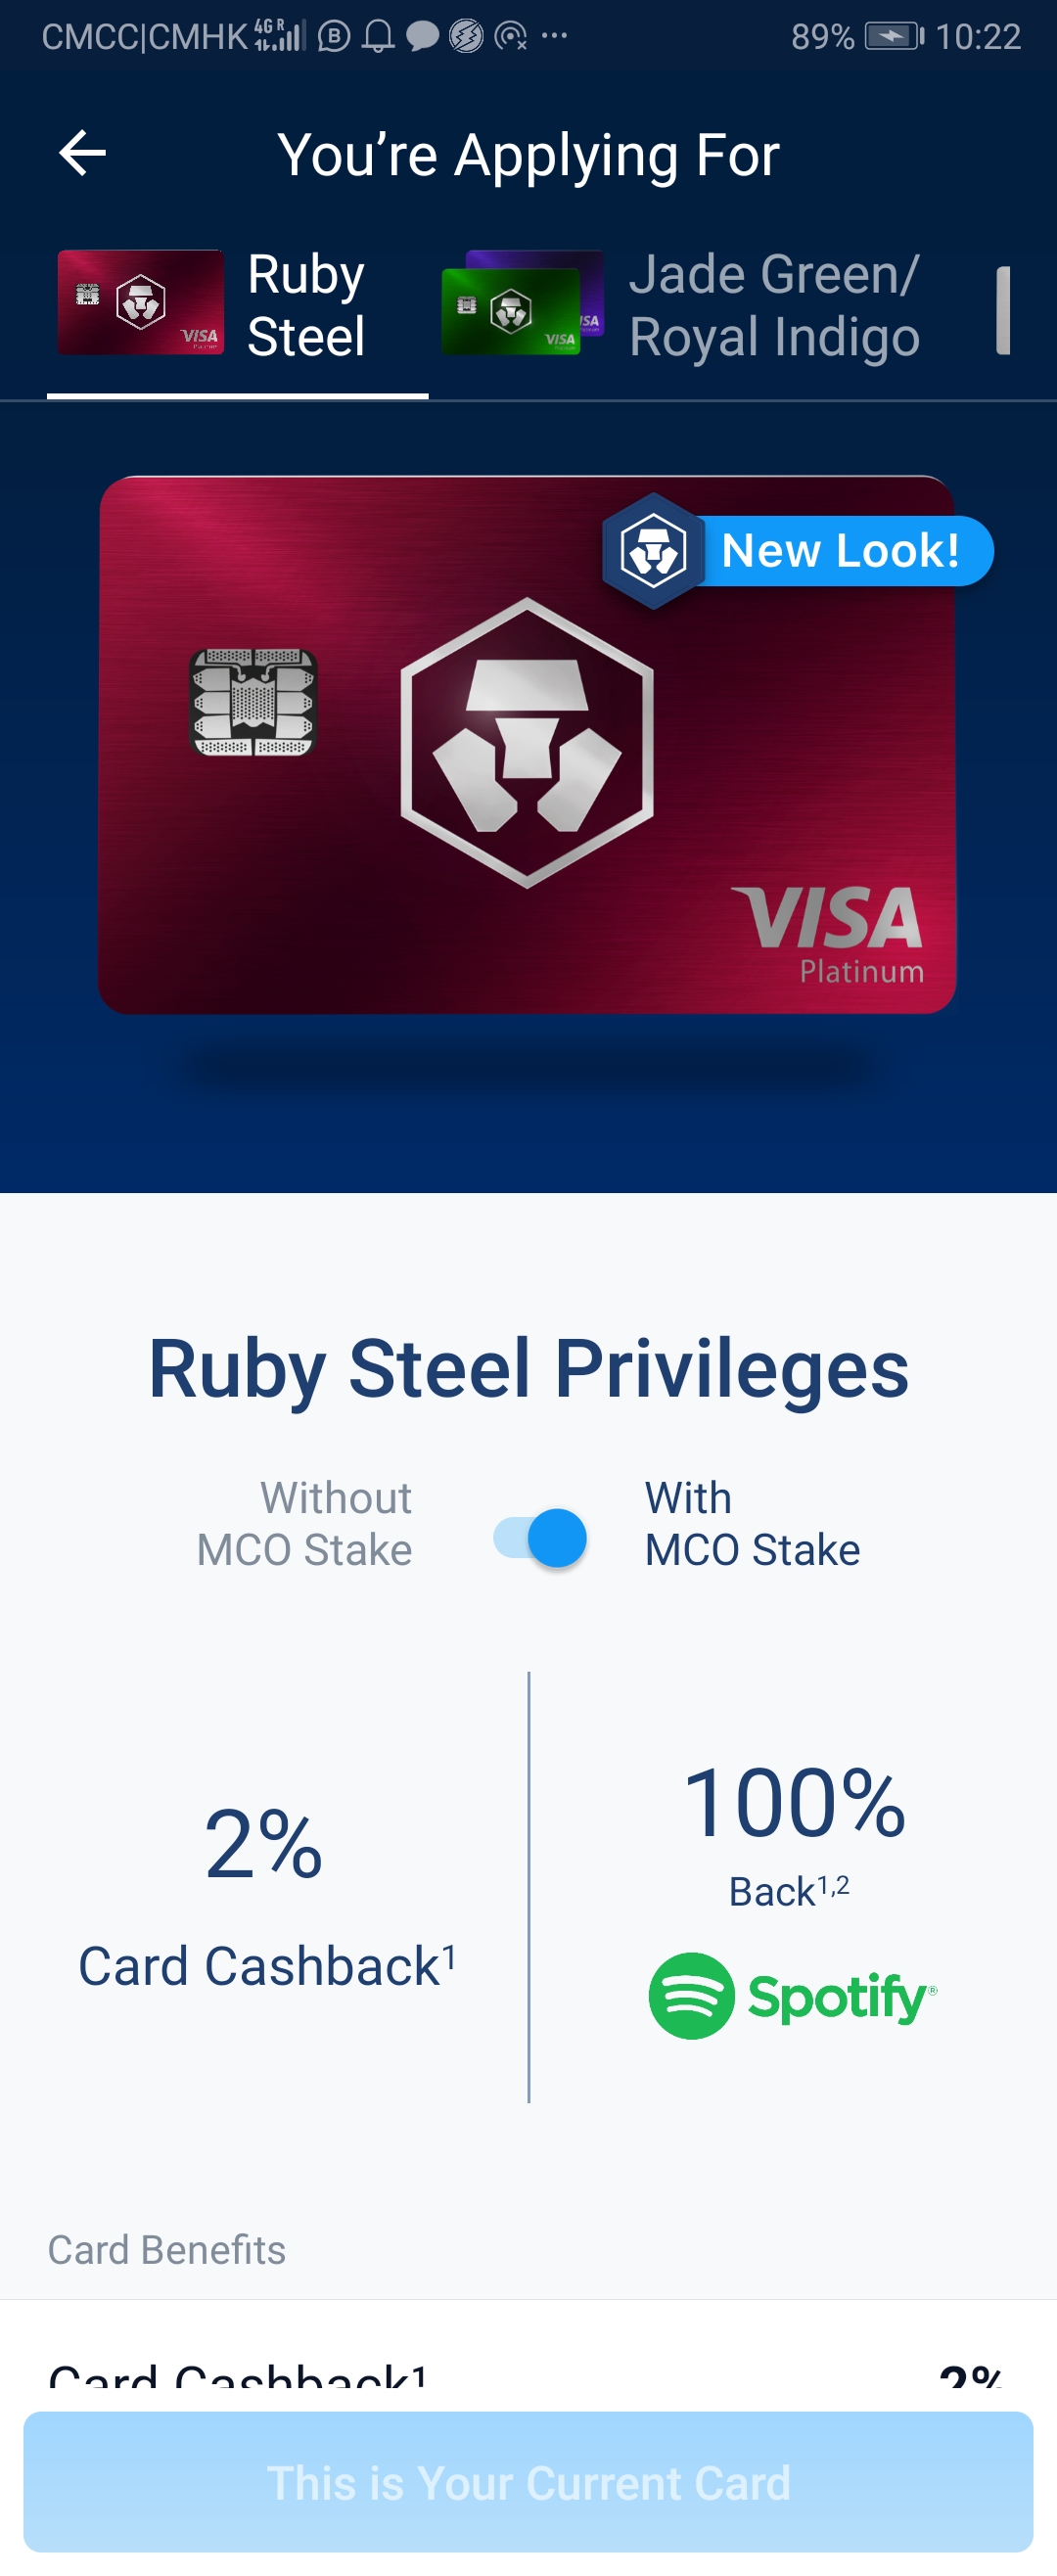Tap the Spotify logo
The width and height of the screenshot is (1057, 2576).
coord(793,1996)
